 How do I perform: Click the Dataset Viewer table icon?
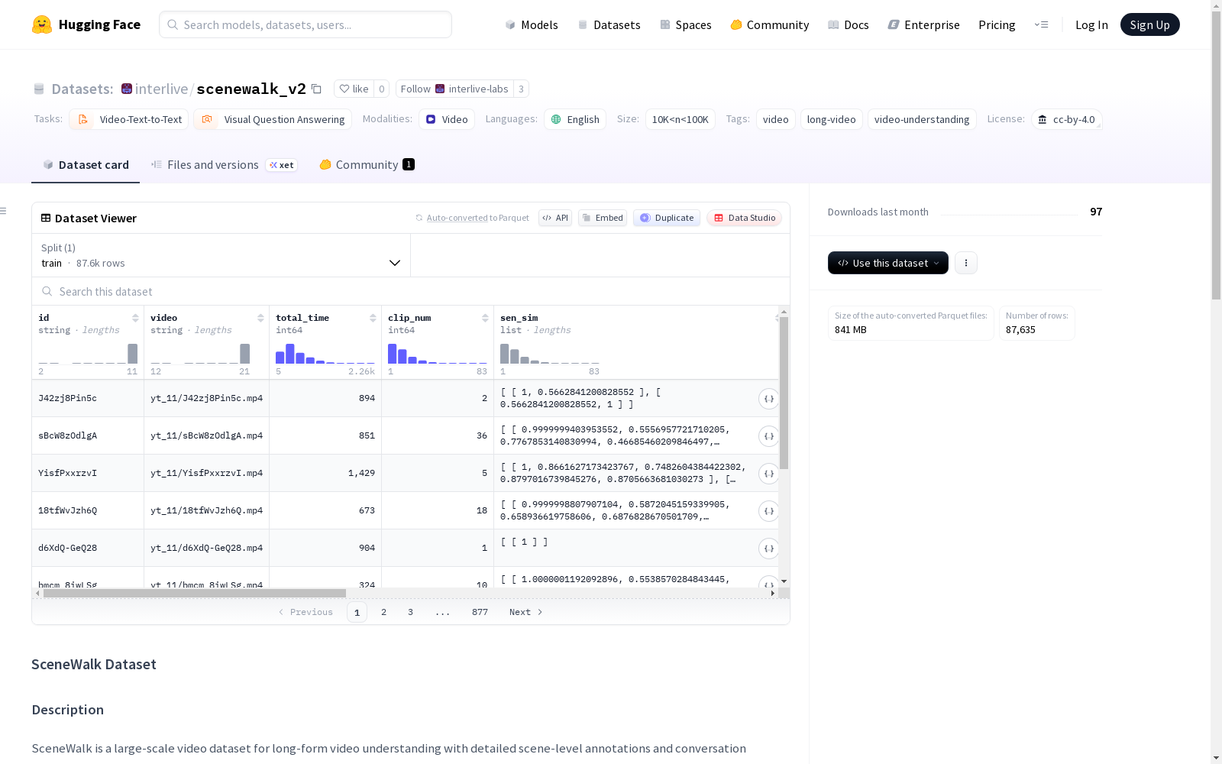tap(46, 218)
